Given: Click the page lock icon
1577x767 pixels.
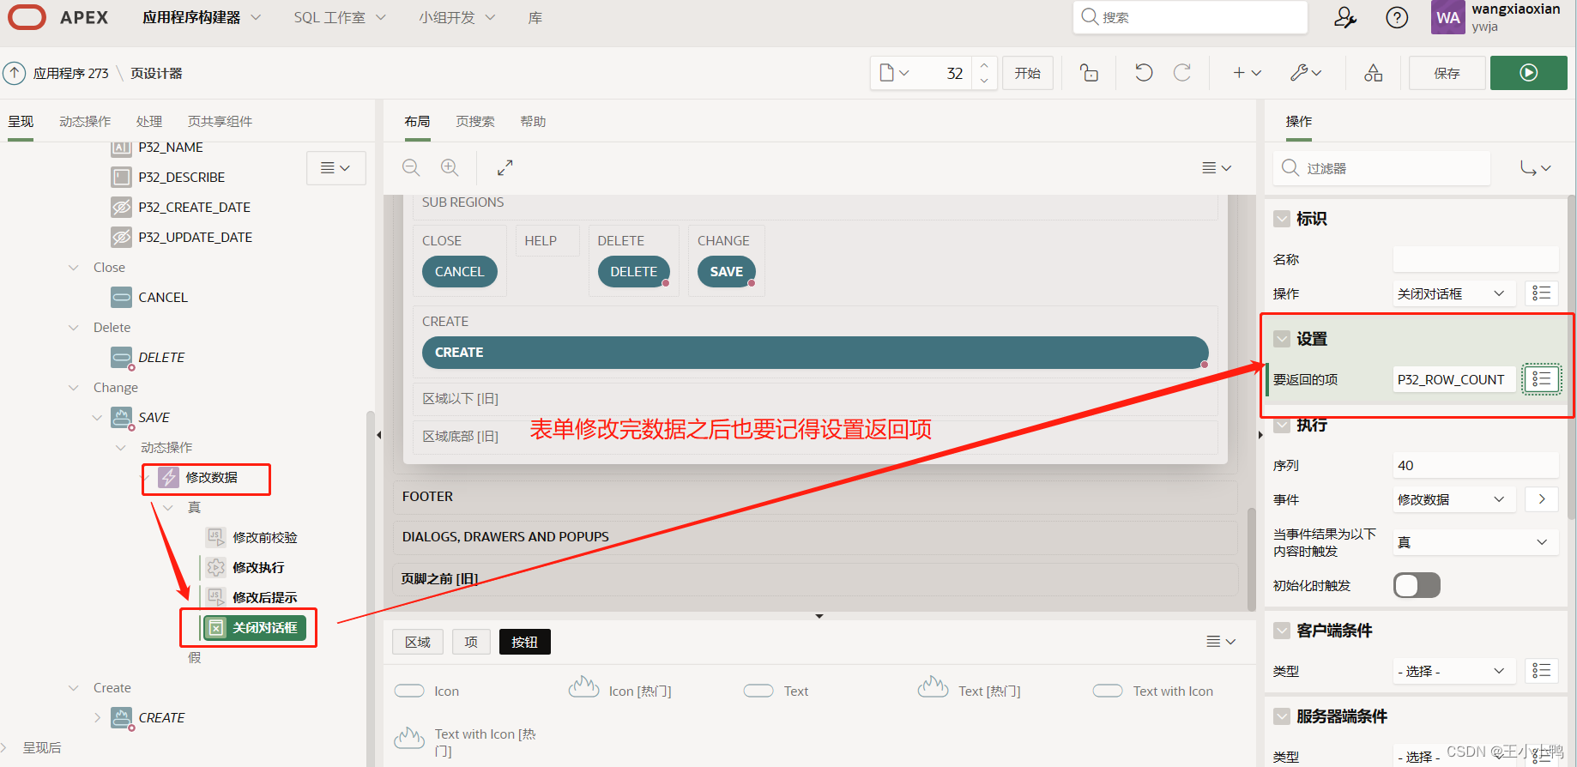Looking at the screenshot, I should (x=1089, y=73).
